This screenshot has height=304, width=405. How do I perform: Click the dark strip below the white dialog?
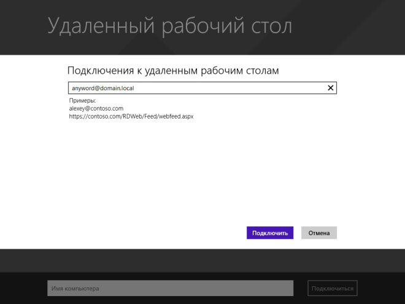pyautogui.click(x=202, y=260)
